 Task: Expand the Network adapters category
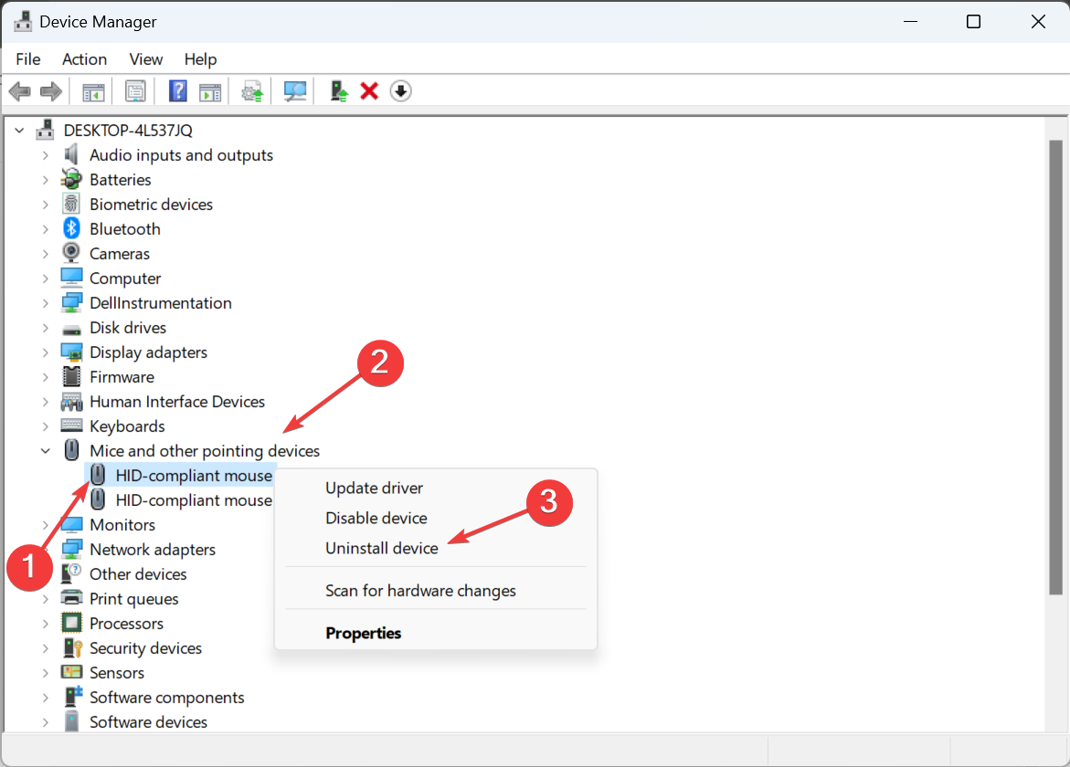coord(45,550)
